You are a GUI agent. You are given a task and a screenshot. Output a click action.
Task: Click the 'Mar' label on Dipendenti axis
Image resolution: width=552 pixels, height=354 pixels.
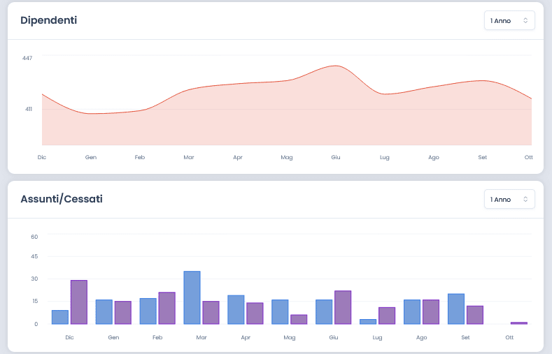click(189, 157)
